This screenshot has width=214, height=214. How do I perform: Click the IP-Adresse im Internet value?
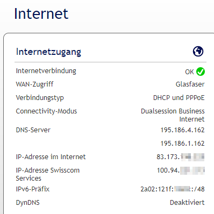[181, 157]
